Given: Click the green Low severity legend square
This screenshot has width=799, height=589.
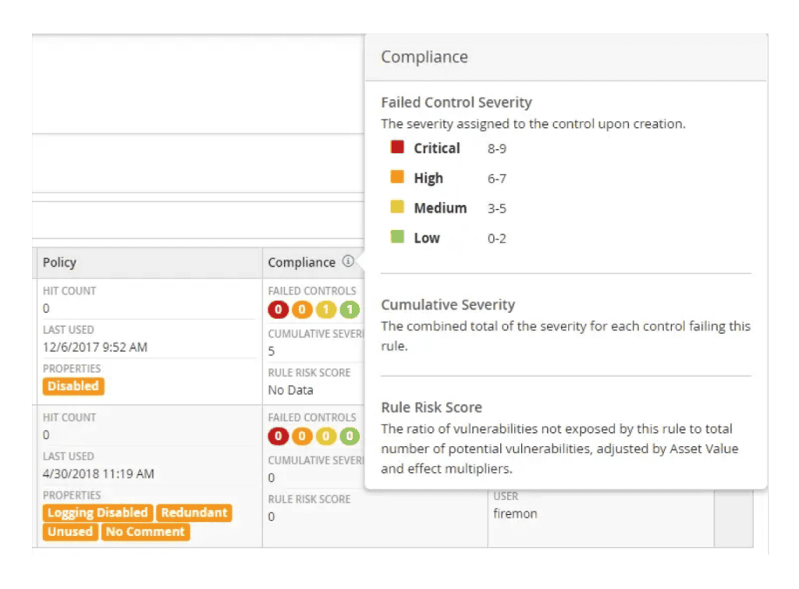Looking at the screenshot, I should (396, 238).
